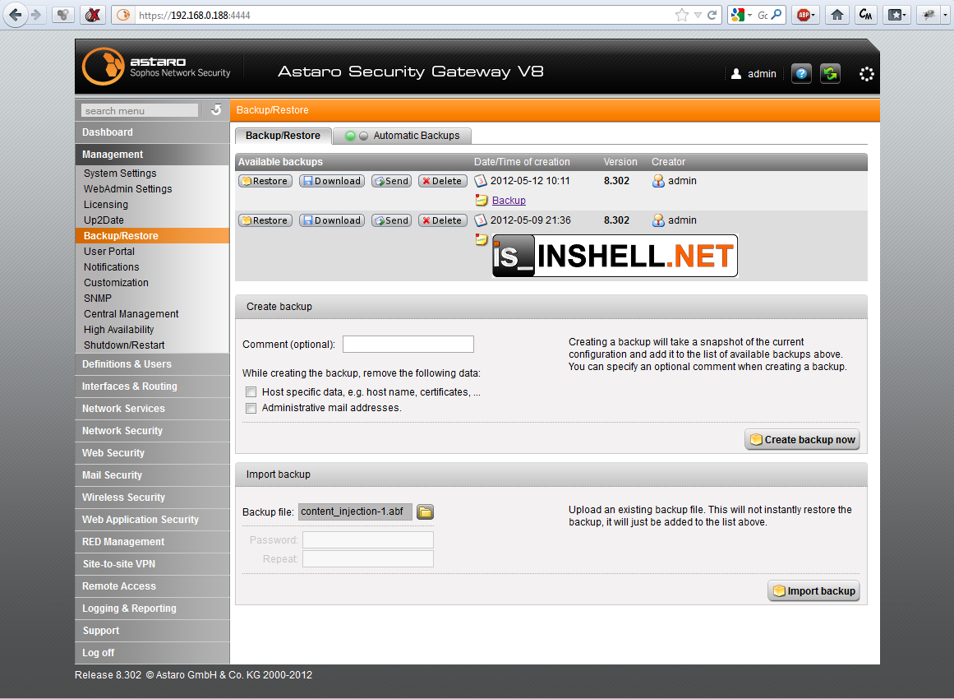The image size is (954, 699).
Task: Delete the 2012-05-12 10:11 backup
Action: pyautogui.click(x=442, y=181)
